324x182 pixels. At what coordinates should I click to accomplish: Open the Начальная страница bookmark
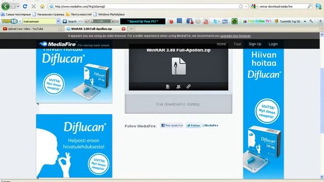pos(49,15)
